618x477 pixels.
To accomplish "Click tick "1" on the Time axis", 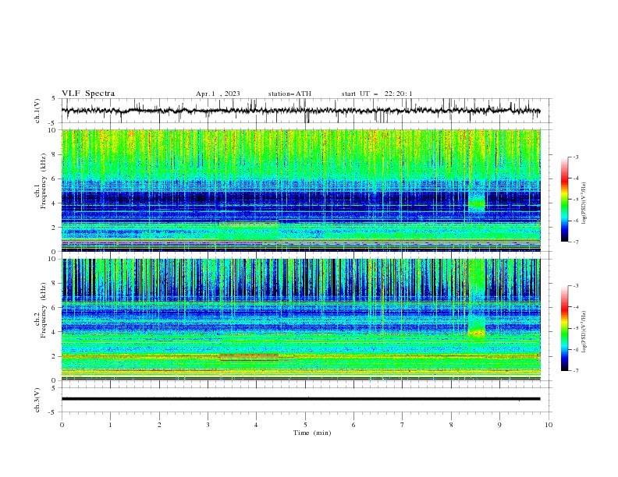I will tap(110, 425).
